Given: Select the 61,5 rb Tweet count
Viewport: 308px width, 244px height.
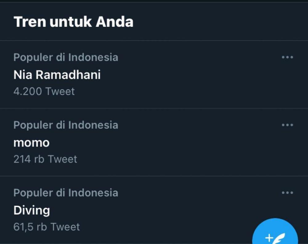Looking at the screenshot, I should pos(47,227).
